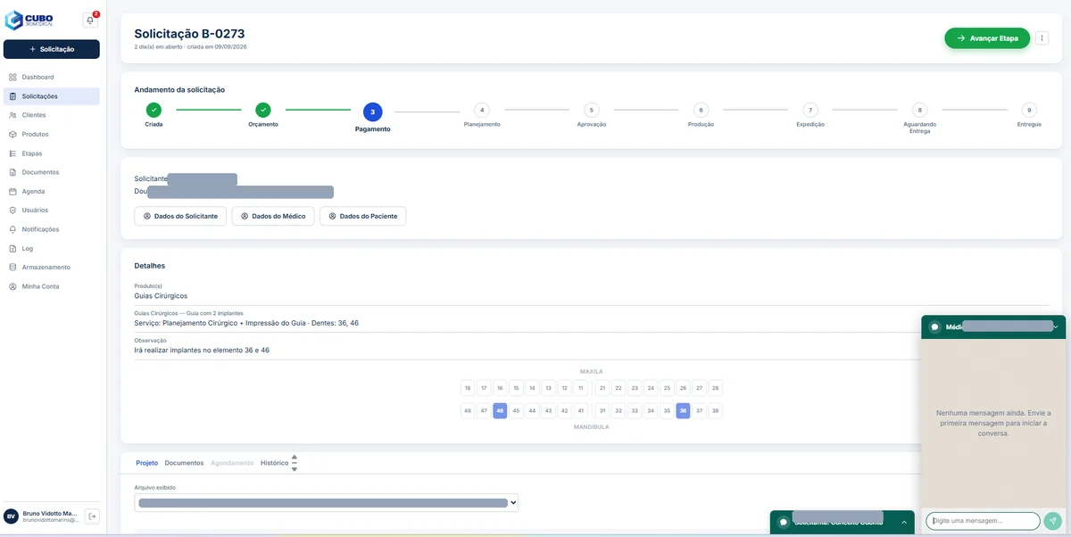Open the Arquivo exibido dropdown
This screenshot has width=1071, height=537.
(x=327, y=503)
